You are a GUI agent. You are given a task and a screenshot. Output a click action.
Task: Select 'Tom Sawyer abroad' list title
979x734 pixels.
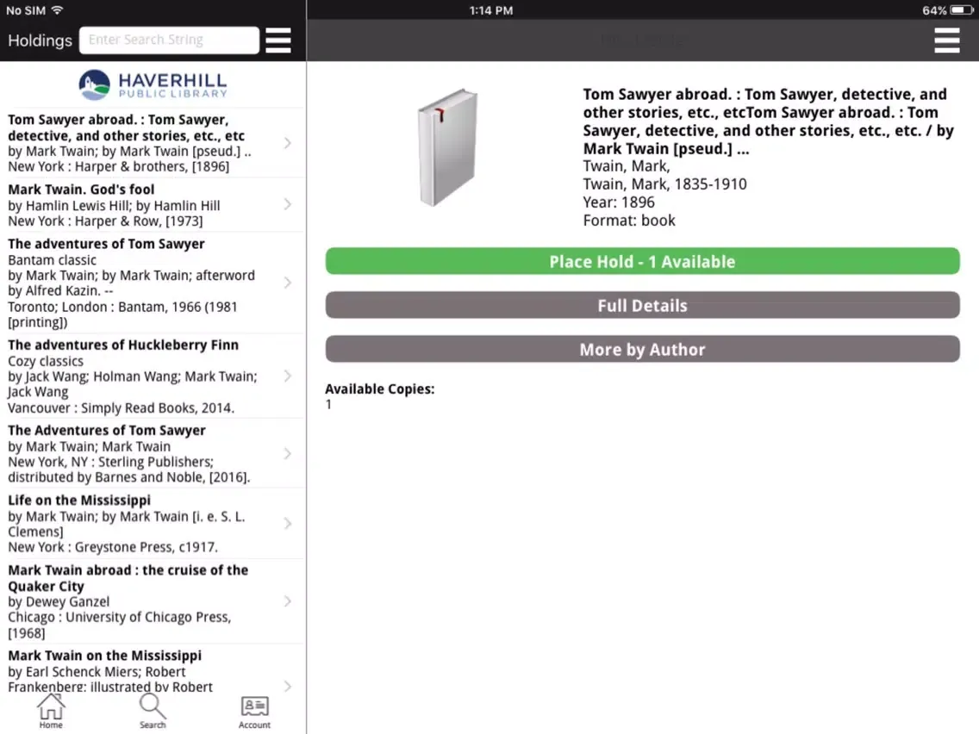[126, 128]
